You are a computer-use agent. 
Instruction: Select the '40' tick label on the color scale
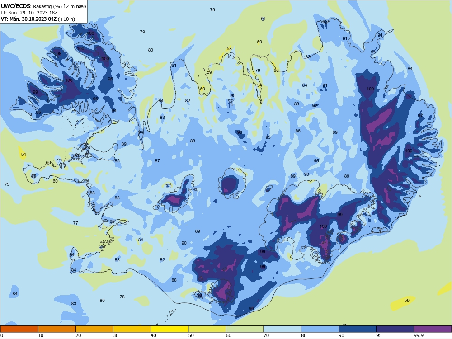153,335
